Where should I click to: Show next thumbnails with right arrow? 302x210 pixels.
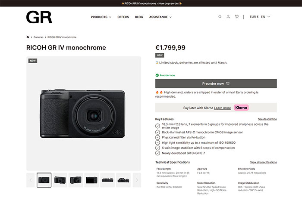[137, 180]
